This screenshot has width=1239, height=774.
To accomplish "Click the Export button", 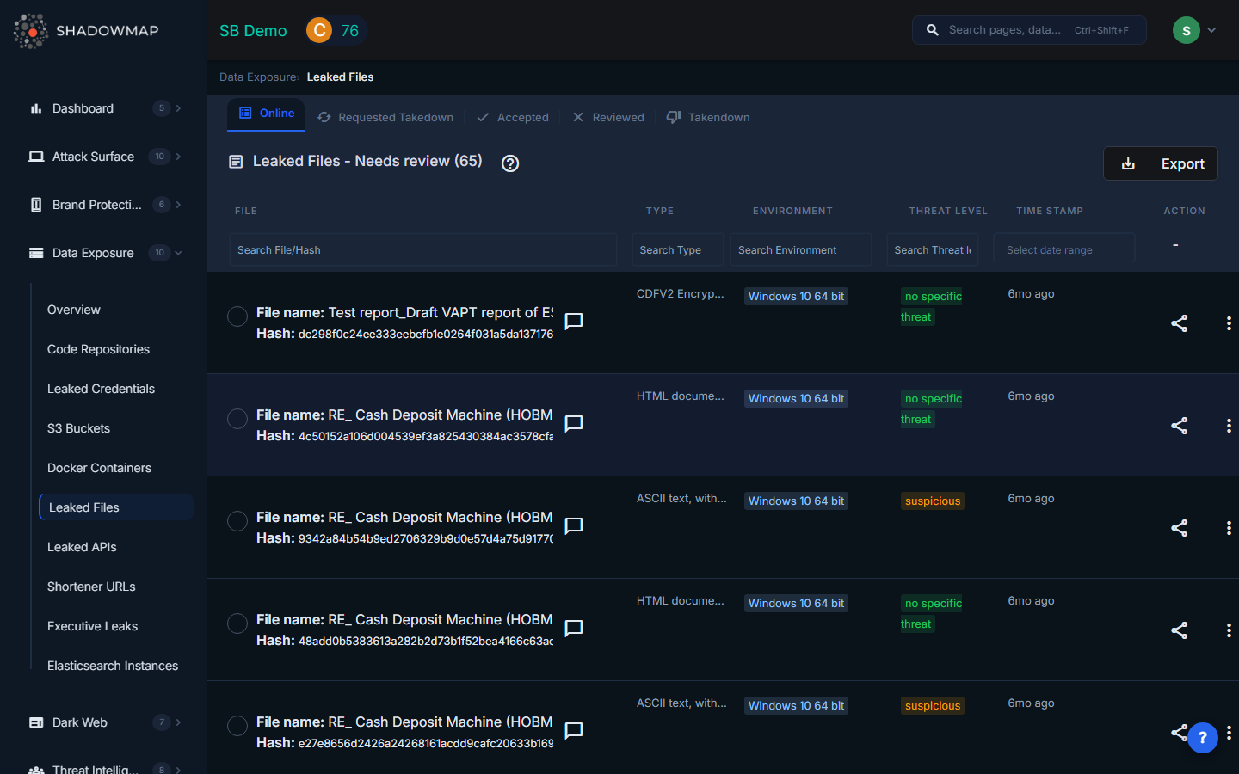I will point(1160,163).
